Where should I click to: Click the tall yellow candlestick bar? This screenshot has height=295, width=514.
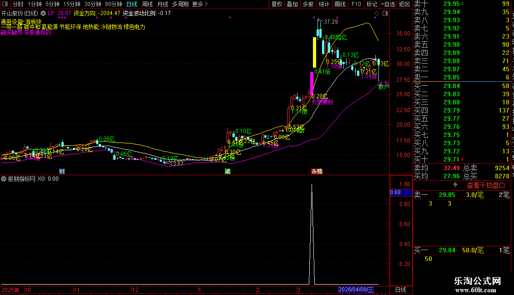pyautogui.click(x=314, y=52)
